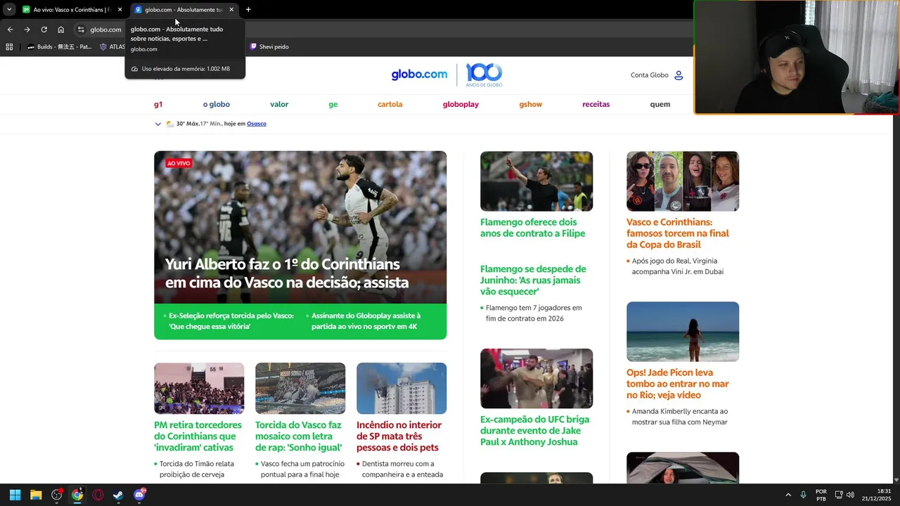900x506 pixels.
Task: Open 'Vasco e Corinthians: famosos torcem' article
Action: (678, 233)
